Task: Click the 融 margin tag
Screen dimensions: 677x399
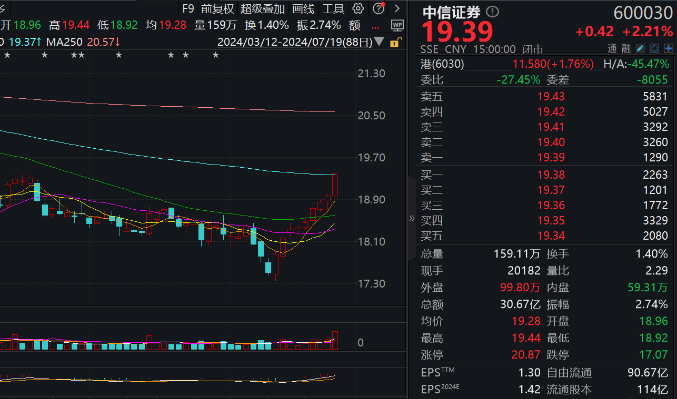Action: [626, 49]
